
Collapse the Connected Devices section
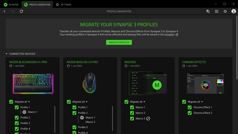tap(6, 54)
